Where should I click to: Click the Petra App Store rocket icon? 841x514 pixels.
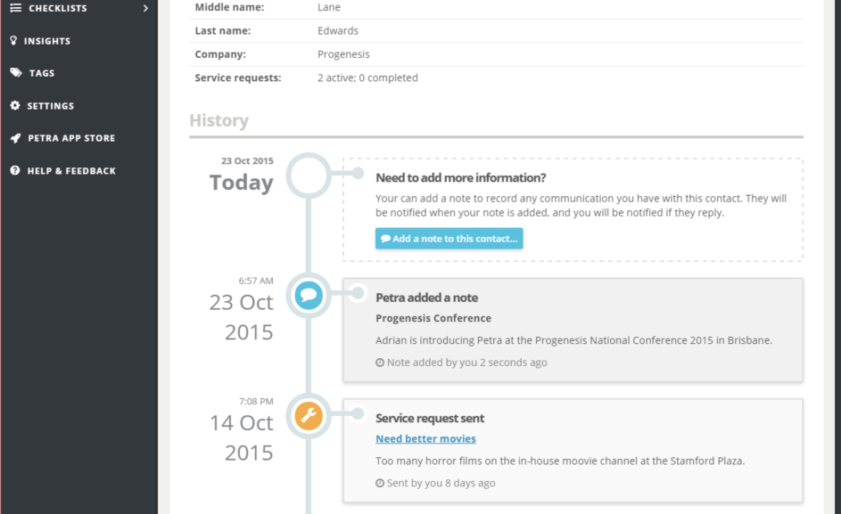[x=15, y=138]
